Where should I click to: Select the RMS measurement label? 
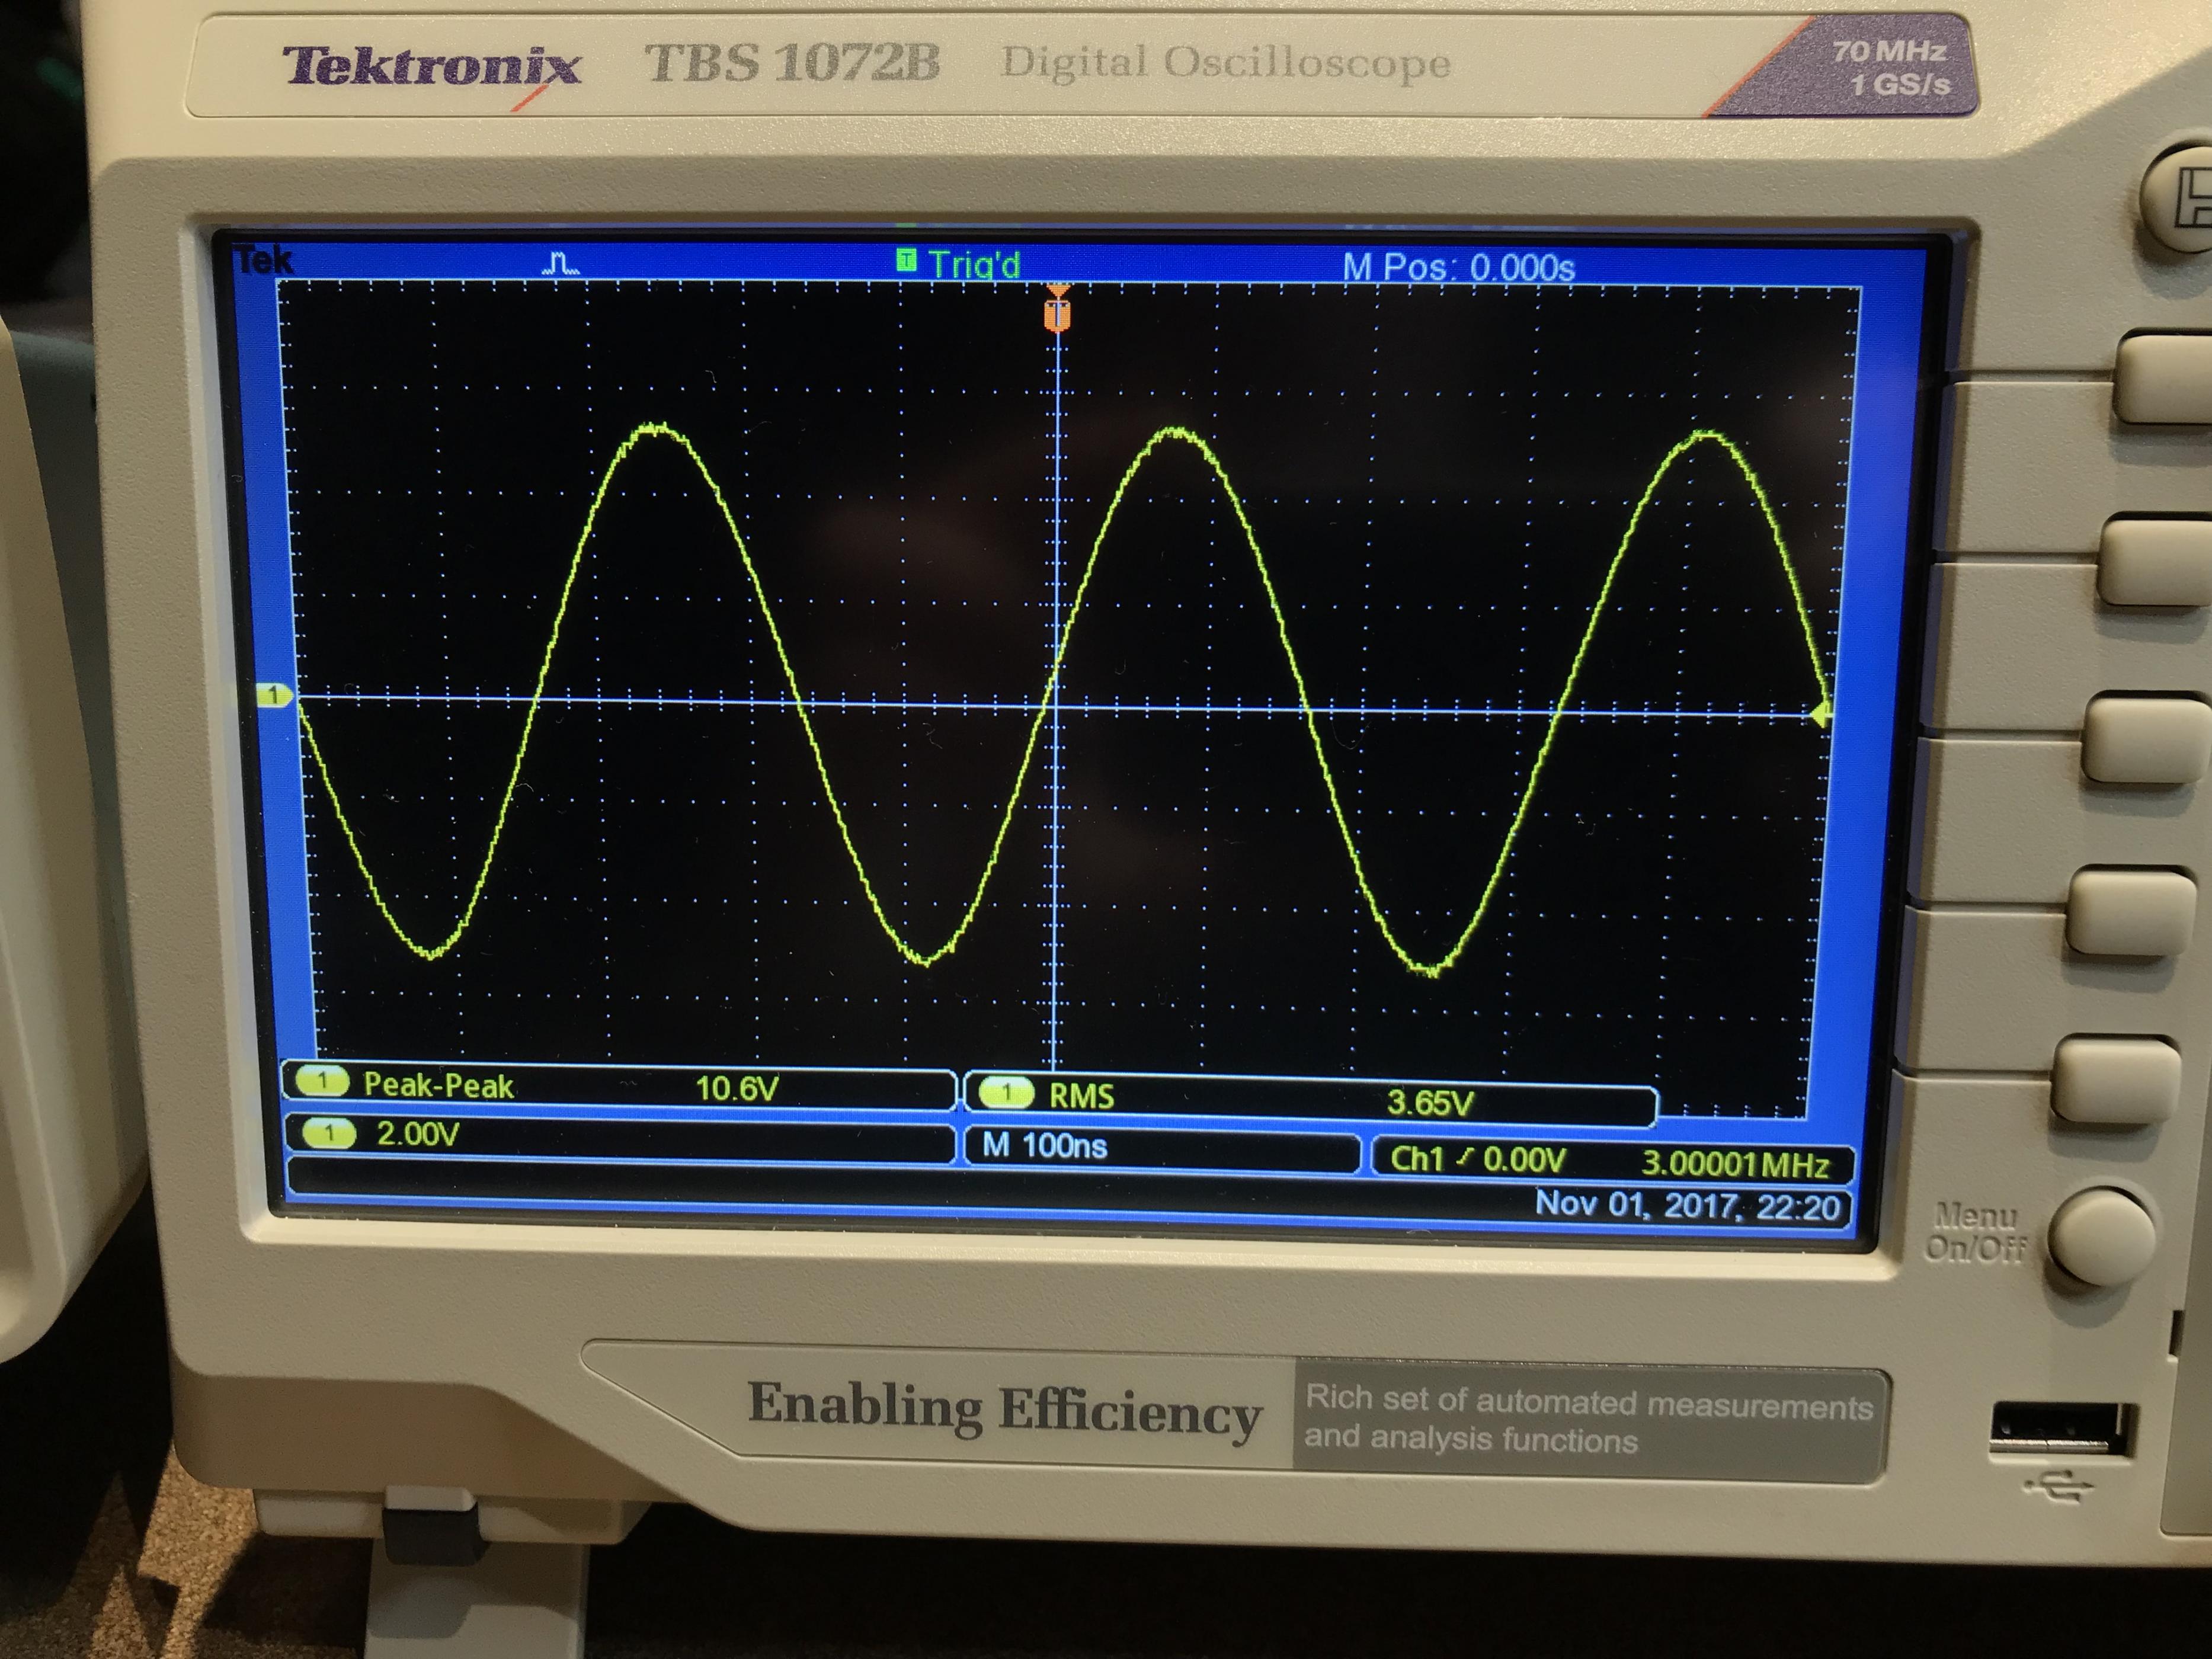tap(1081, 1096)
